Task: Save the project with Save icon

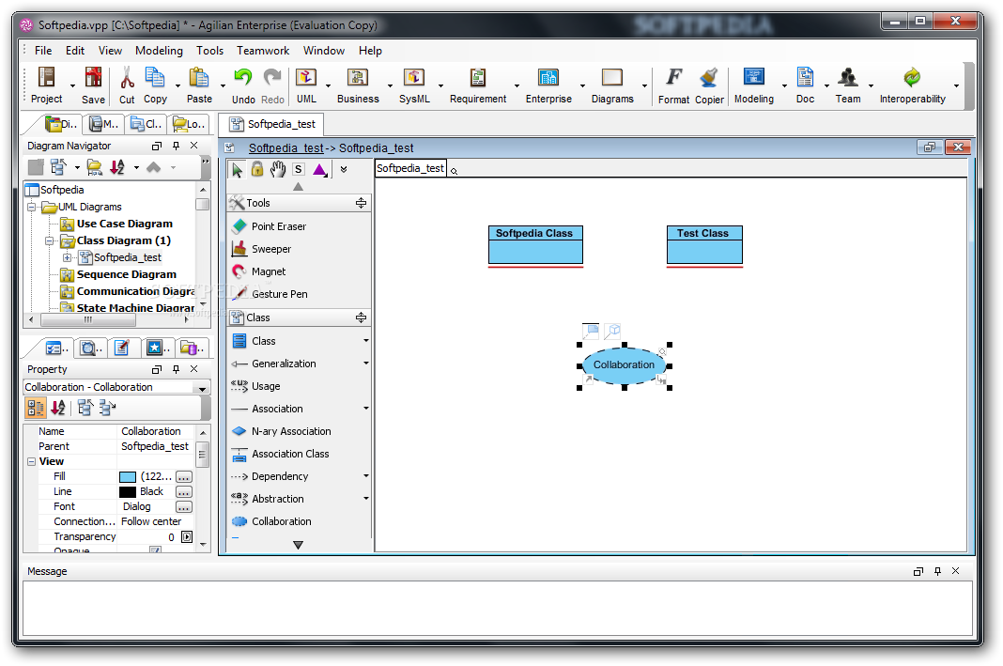Action: [93, 85]
